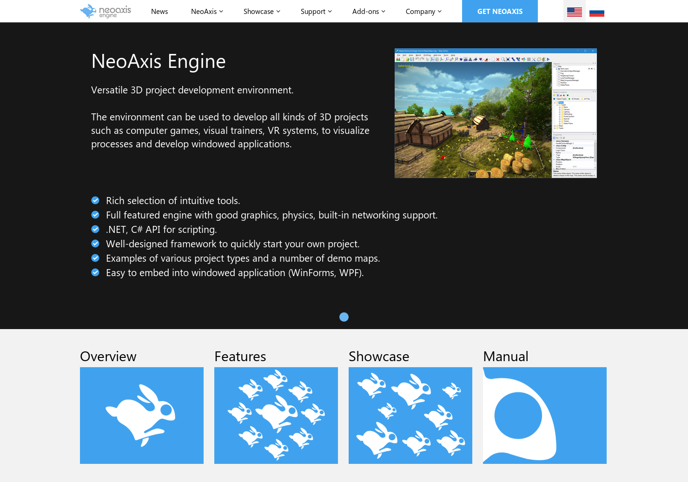
Task: Expand the NeoAxis dropdown menu
Action: tap(206, 11)
